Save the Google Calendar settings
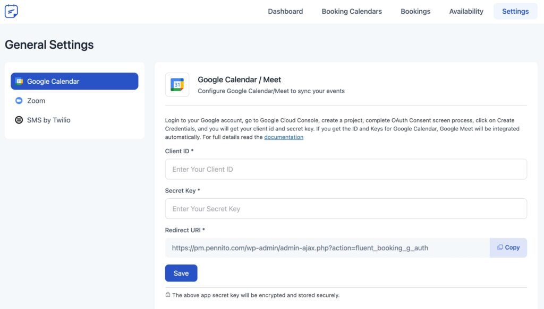 (x=181, y=273)
